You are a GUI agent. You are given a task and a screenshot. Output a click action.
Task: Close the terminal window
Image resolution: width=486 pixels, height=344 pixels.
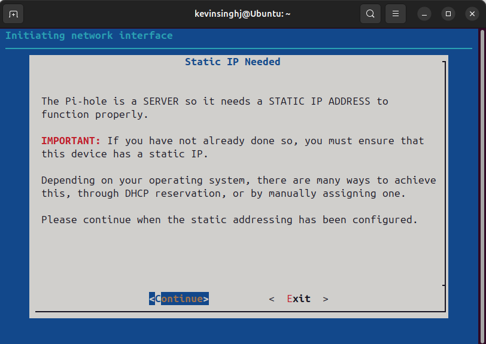[x=472, y=14]
